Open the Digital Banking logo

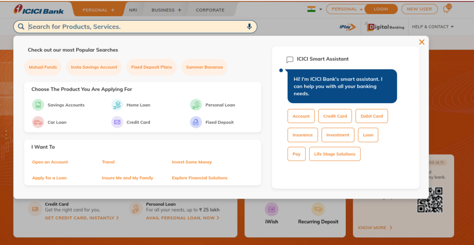click(384, 27)
